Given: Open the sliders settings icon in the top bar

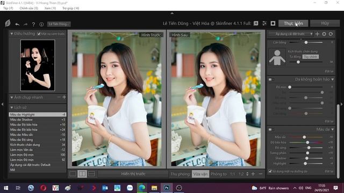Looking at the screenshot, I should tap(264, 23).
